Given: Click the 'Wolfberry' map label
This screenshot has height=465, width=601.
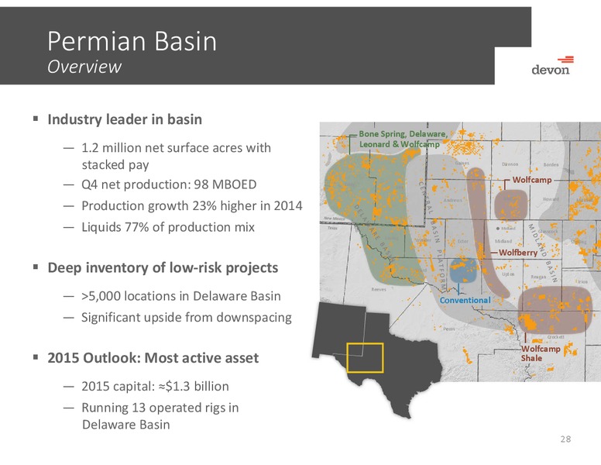Looking at the screenshot, I should 518,253.
